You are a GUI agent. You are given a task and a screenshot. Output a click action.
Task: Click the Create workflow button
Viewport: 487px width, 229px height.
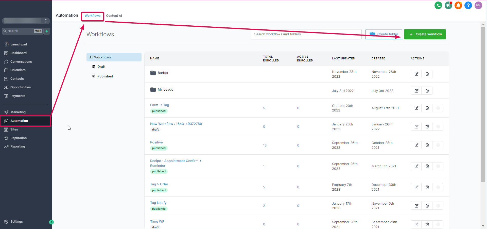[425, 34]
